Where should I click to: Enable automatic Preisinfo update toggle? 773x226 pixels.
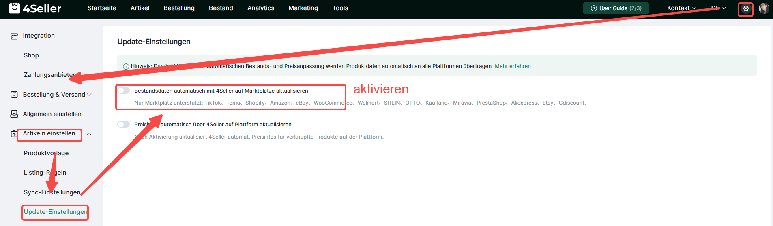click(124, 124)
